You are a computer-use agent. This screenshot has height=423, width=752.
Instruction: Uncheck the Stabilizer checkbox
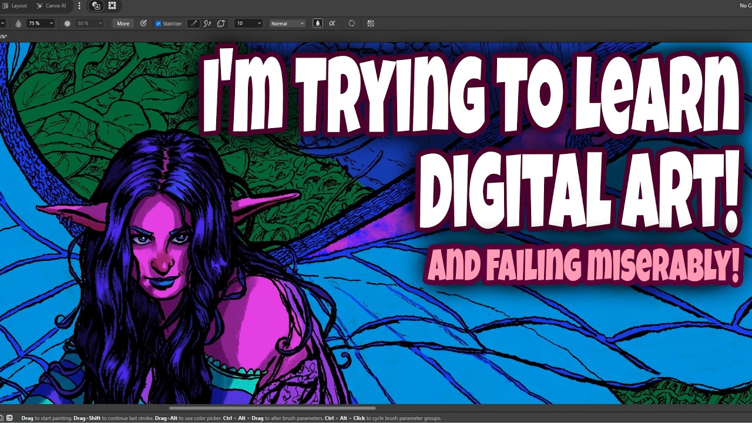(x=158, y=23)
